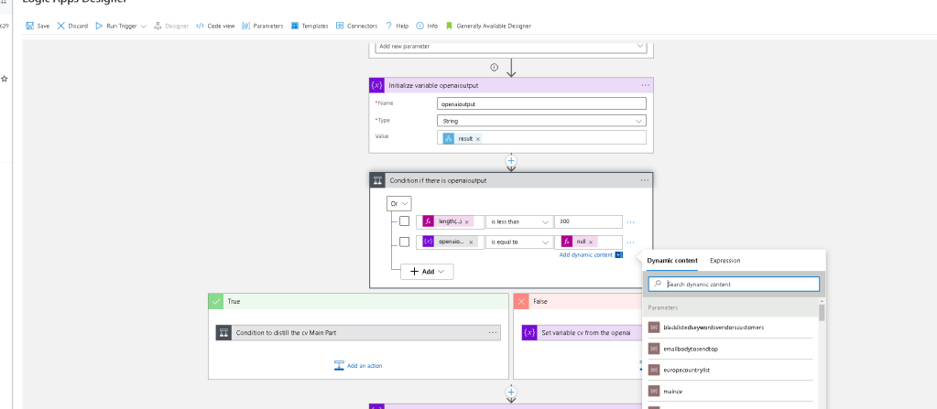This screenshot has width=937, height=409.
Task: Remove the openaio... variable token
Action: [471, 242]
